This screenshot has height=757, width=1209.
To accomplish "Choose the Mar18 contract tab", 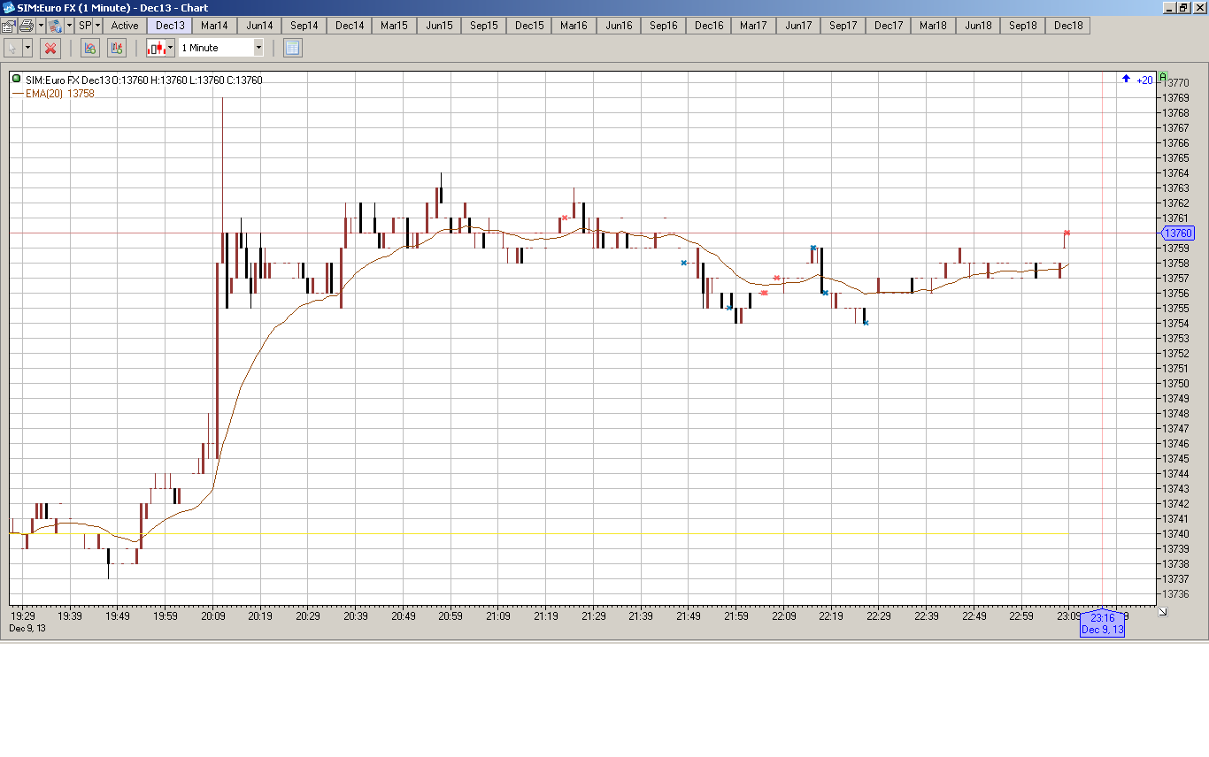I will pyautogui.click(x=933, y=26).
